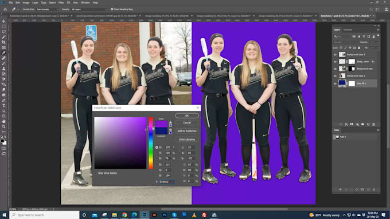Click the search icon at top right
390x219 pixels.
pos(371,9)
